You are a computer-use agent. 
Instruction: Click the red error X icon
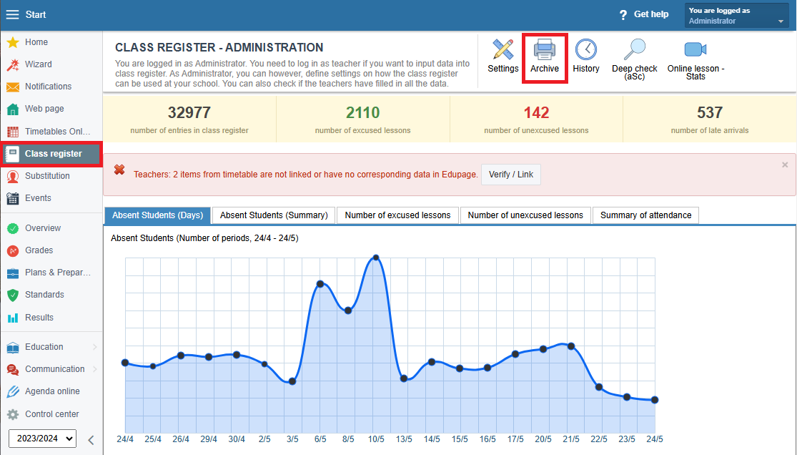click(x=119, y=170)
